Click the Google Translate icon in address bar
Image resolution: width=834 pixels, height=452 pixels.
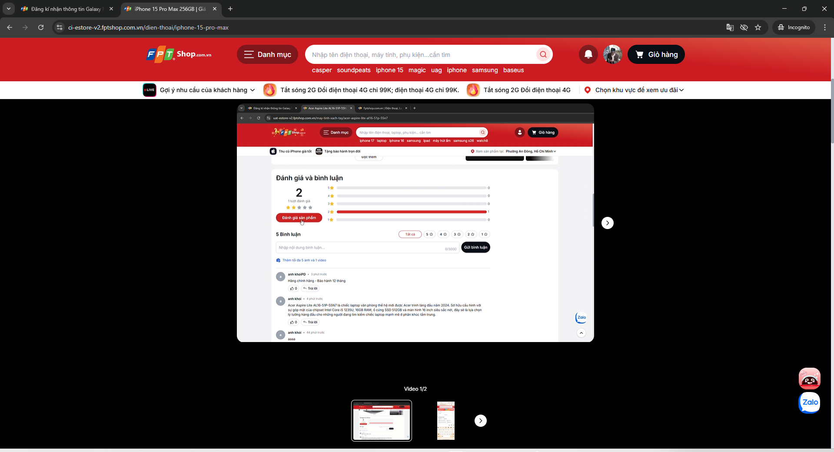730,27
